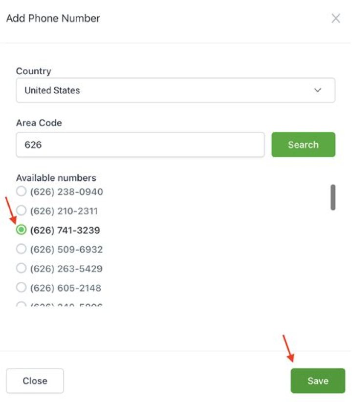352x402 pixels.
Task: Click the Search button
Action: [303, 145]
